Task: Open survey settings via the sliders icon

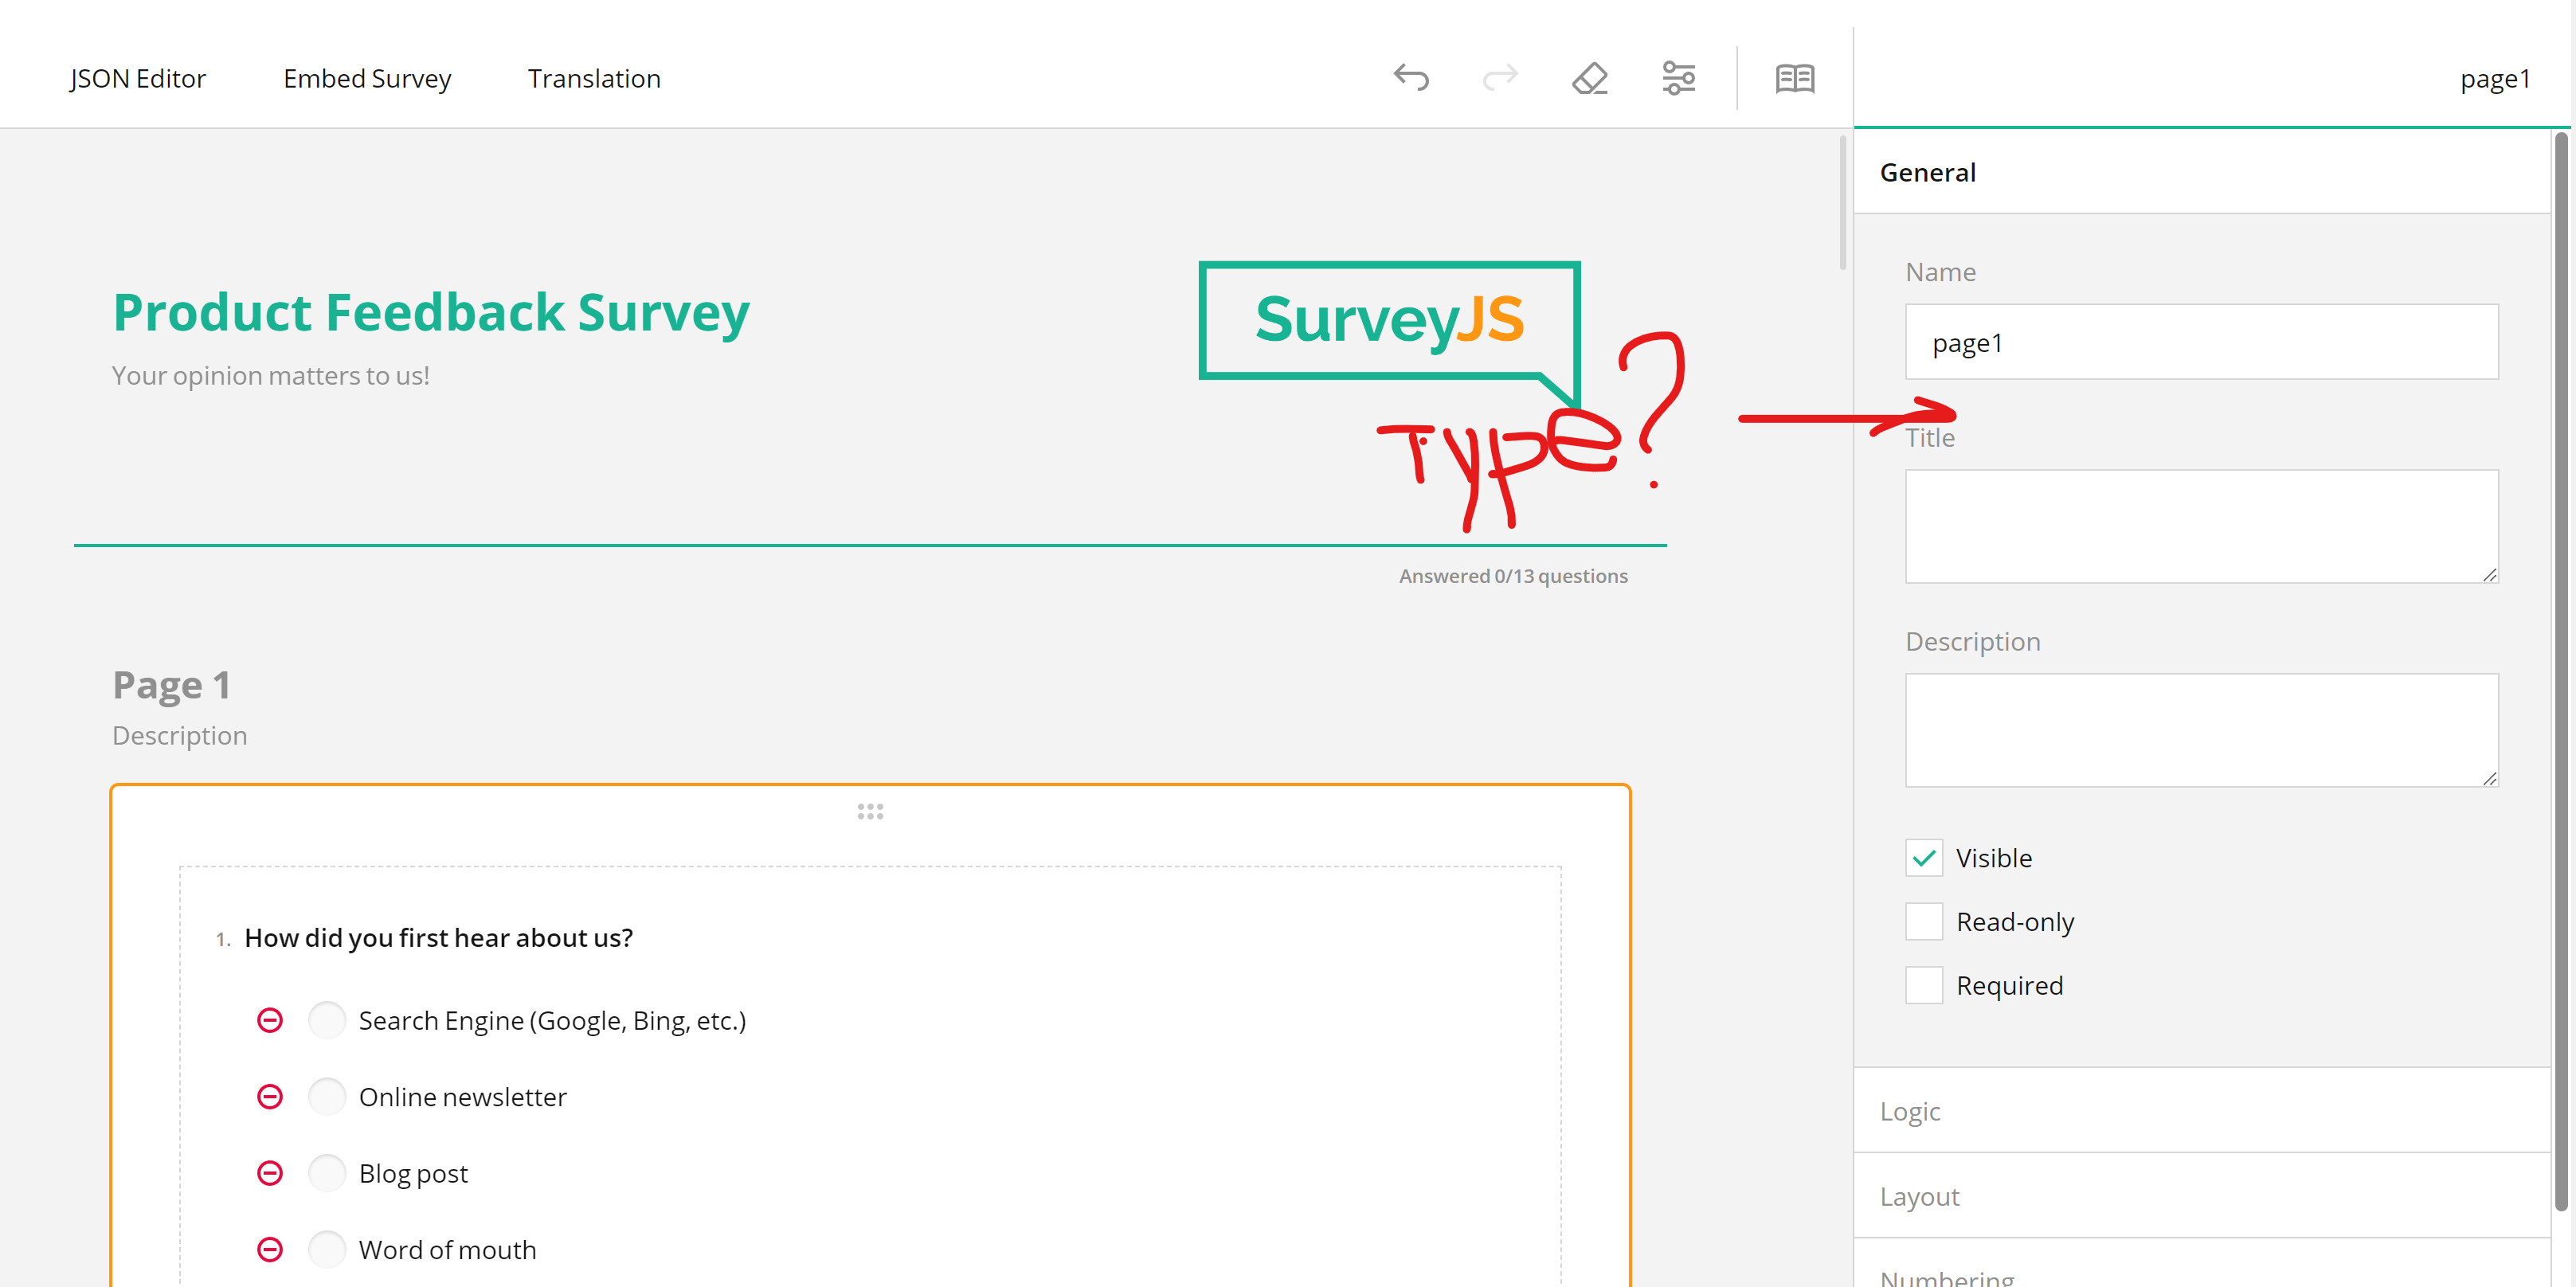Action: (1678, 78)
